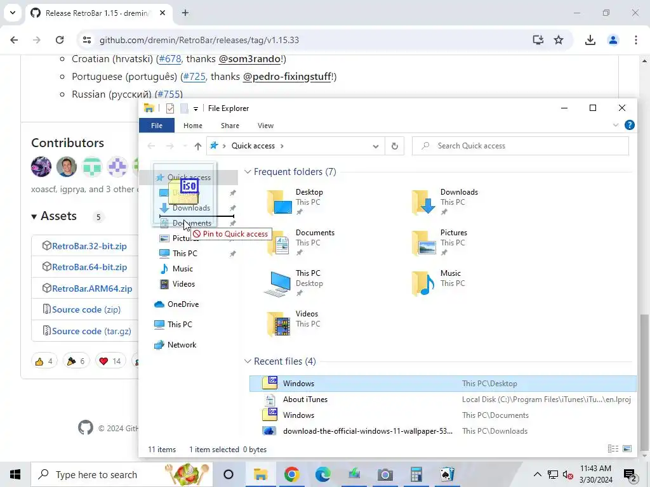The width and height of the screenshot is (650, 487).
Task: Open new Chrome tab
Action: pos(185,13)
